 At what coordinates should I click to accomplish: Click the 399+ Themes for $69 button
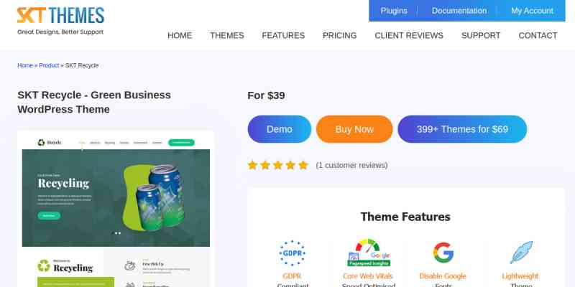[462, 129]
